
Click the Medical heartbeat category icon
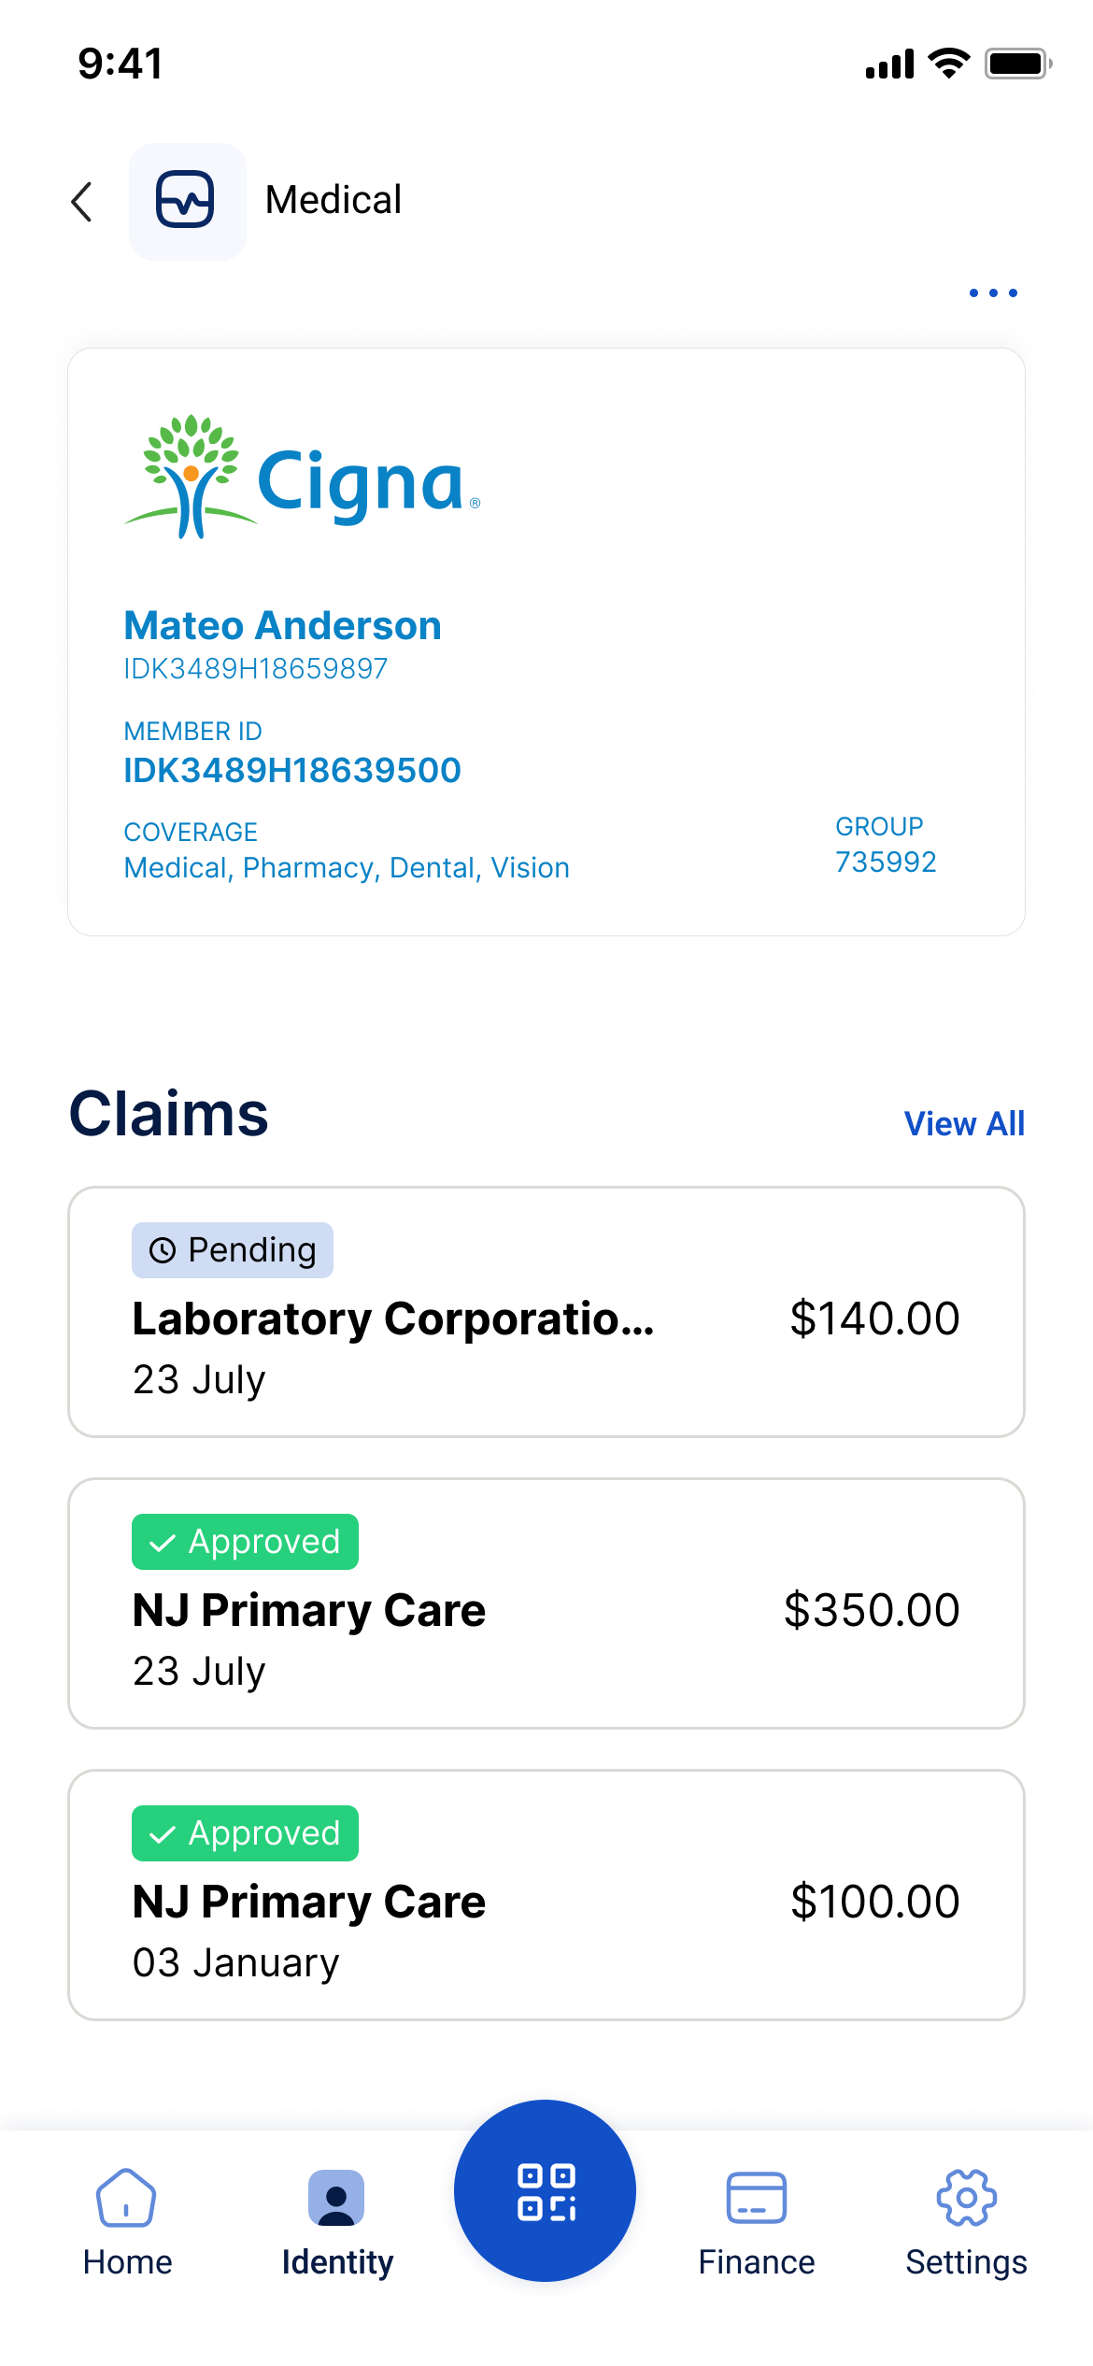[x=187, y=201]
